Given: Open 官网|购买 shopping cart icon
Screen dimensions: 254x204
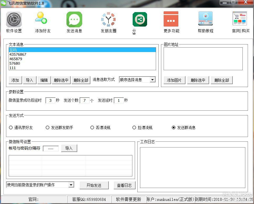Looking at the screenshot, I should [x=240, y=18].
